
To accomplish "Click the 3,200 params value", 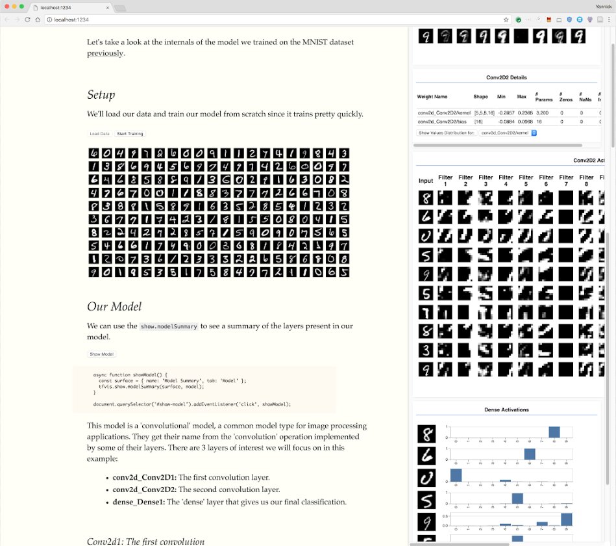I will [x=543, y=112].
